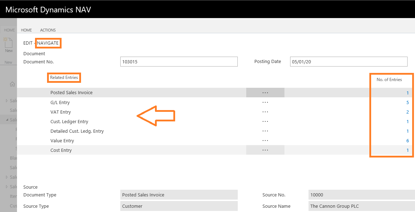Open the ellipsis menu for Value Entry

[x=265, y=141]
